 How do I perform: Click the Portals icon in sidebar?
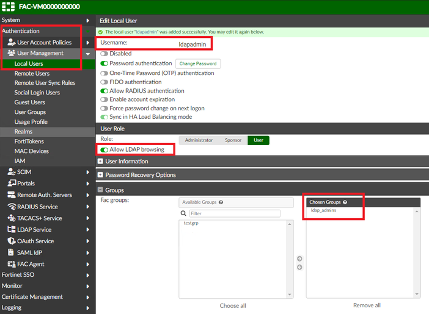pyautogui.click(x=12, y=183)
